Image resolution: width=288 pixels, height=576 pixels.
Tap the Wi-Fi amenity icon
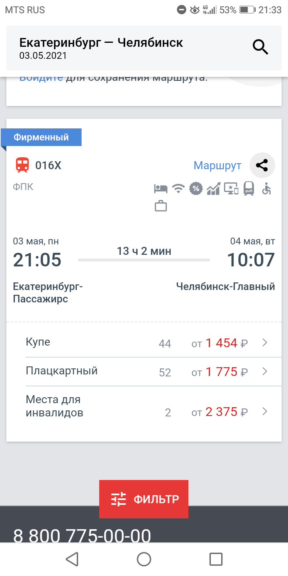178,189
